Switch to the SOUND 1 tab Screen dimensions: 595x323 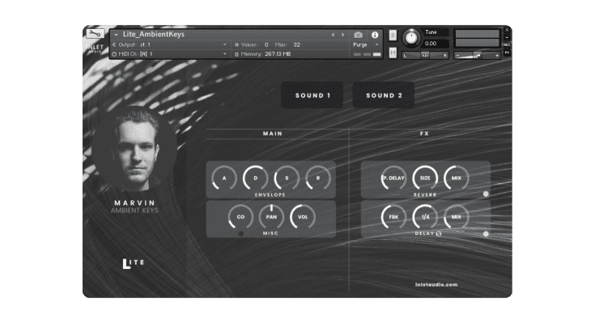(312, 95)
